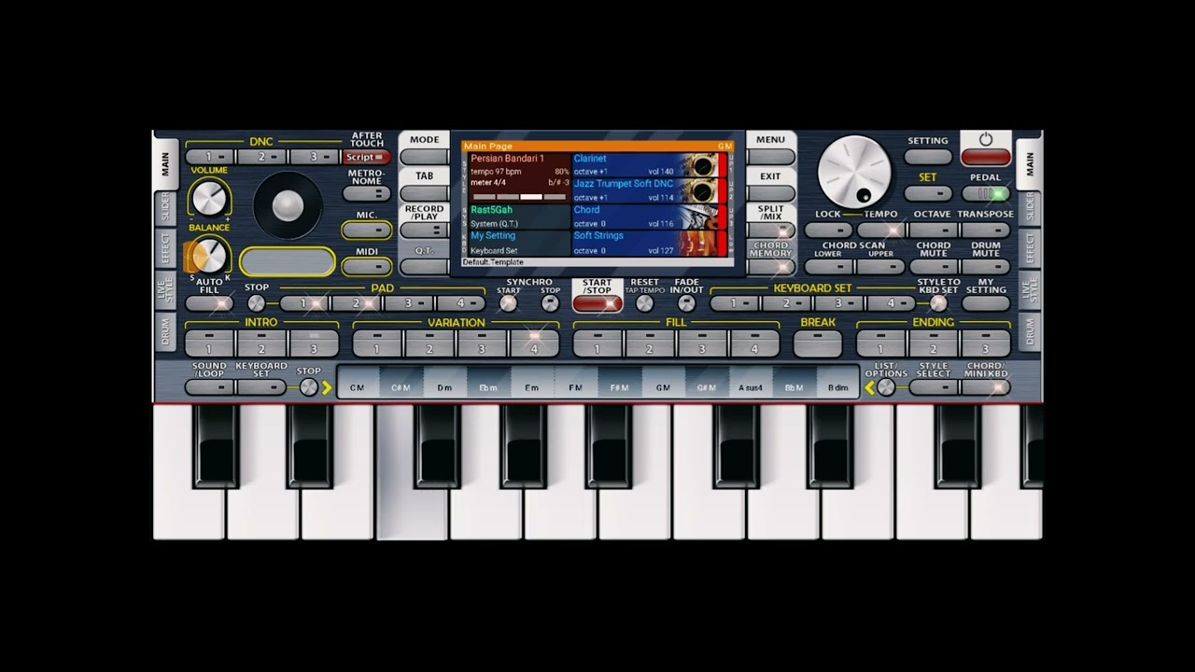Toggle the Metronome button
Image resolution: width=1195 pixels, height=672 pixels.
tap(366, 193)
